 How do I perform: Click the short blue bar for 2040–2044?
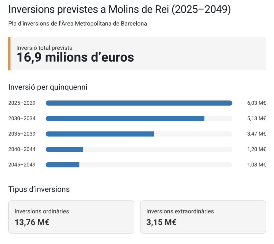pyautogui.click(x=64, y=149)
